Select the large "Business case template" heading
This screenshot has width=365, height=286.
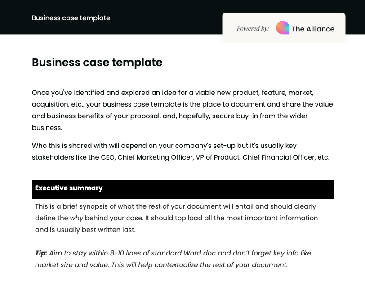97,62
